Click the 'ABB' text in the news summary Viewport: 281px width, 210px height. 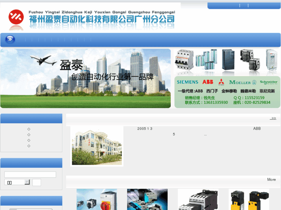click(257, 128)
